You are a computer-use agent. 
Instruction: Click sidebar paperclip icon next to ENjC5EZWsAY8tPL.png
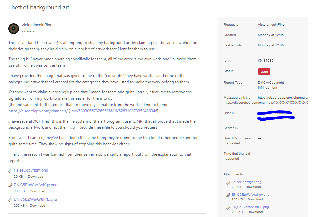(228, 208)
